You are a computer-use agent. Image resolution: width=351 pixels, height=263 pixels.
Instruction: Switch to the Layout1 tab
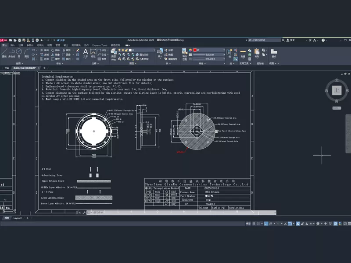click(x=18, y=218)
